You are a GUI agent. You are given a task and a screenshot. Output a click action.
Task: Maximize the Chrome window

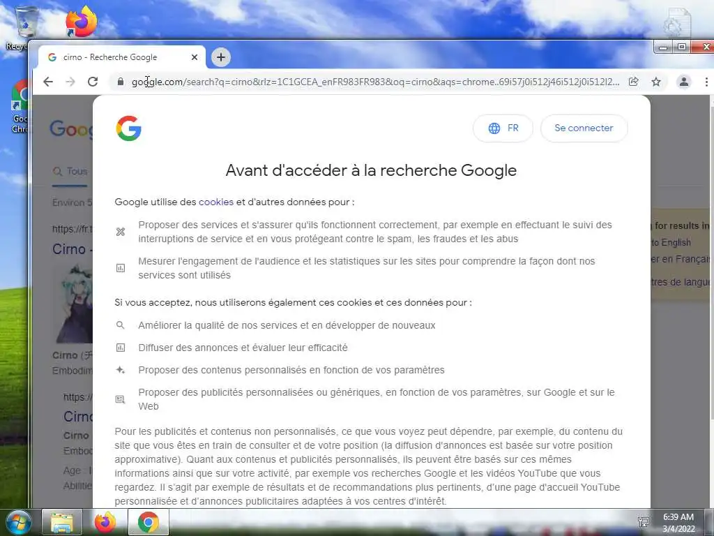(x=682, y=47)
